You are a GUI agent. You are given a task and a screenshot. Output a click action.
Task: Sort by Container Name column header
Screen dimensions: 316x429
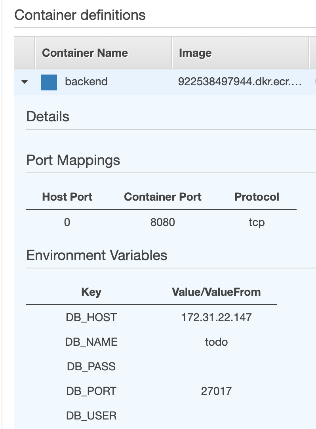85,53
